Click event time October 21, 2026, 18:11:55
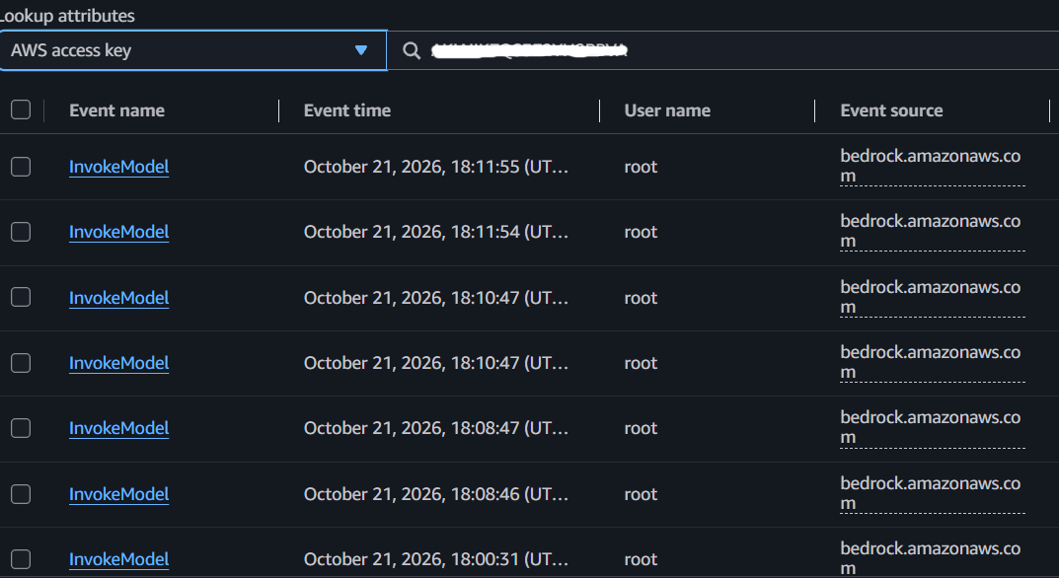Viewport: 1059px width, 578px height. point(435,167)
